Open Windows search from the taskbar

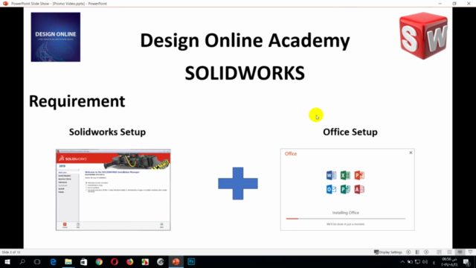click(x=22, y=262)
